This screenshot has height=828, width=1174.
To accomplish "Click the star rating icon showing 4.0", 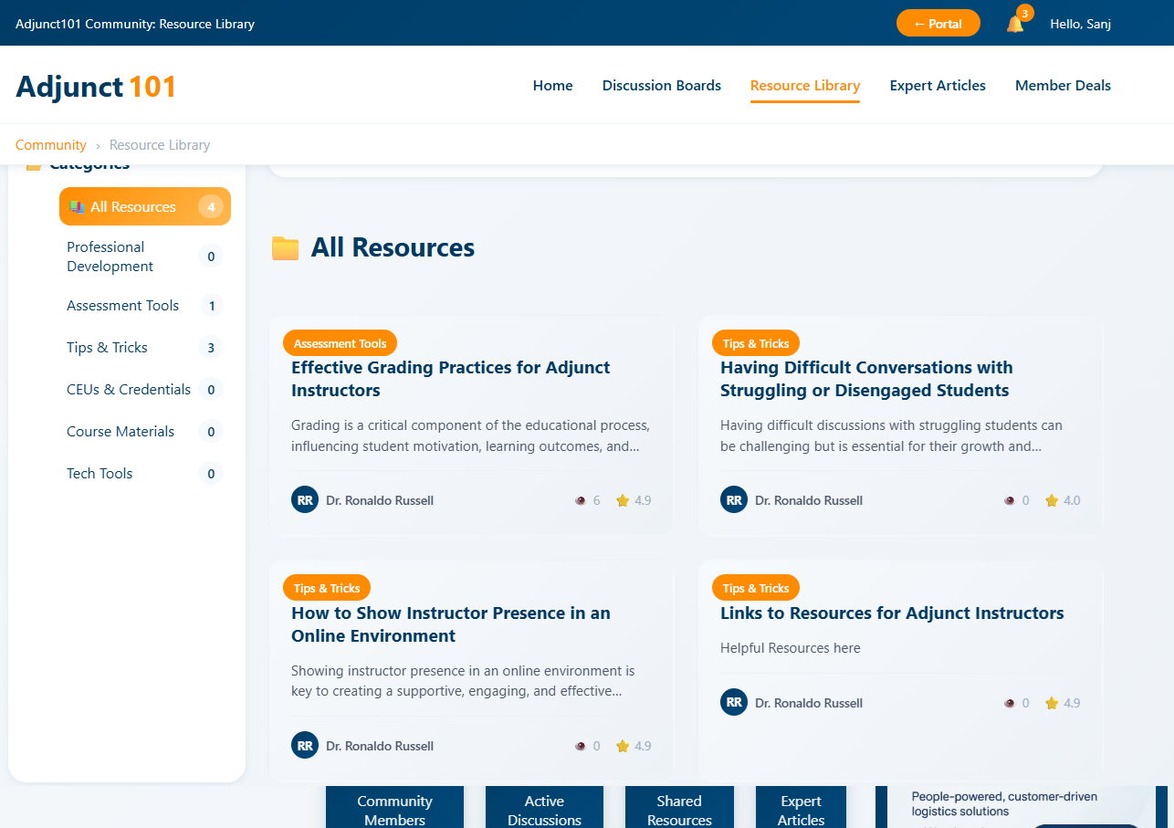I will [1051, 499].
